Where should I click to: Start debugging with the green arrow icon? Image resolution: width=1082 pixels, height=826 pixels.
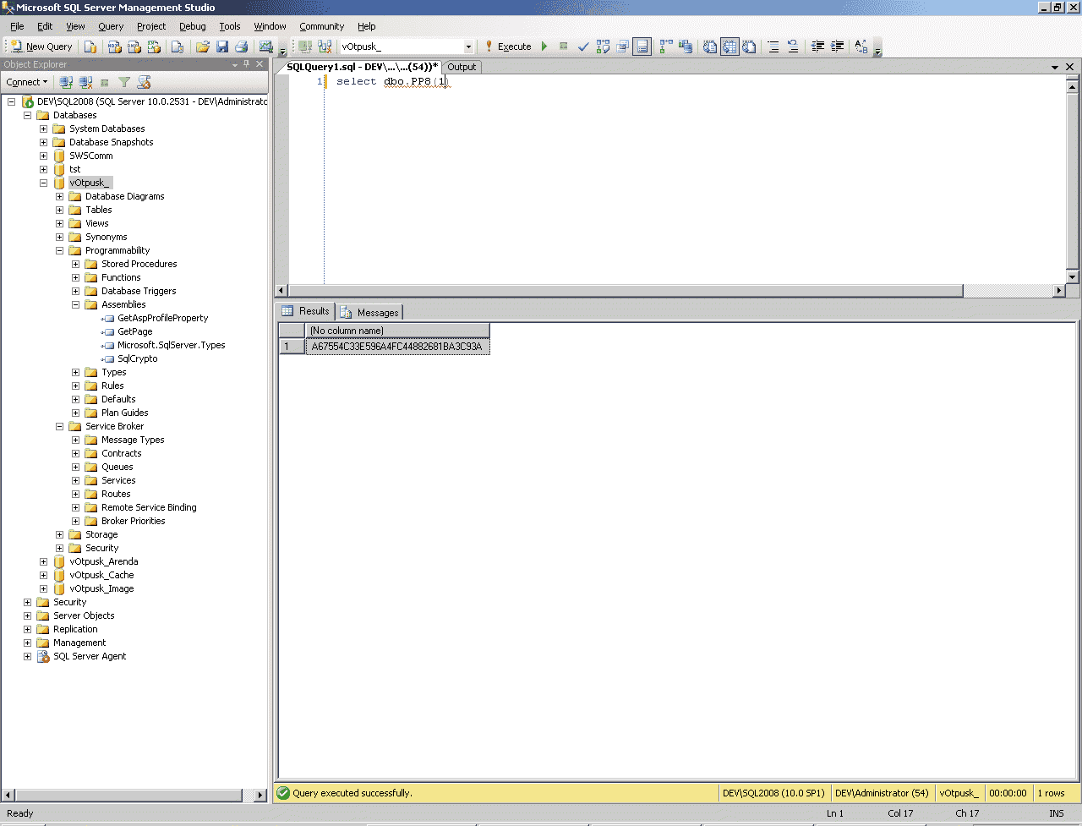point(544,46)
